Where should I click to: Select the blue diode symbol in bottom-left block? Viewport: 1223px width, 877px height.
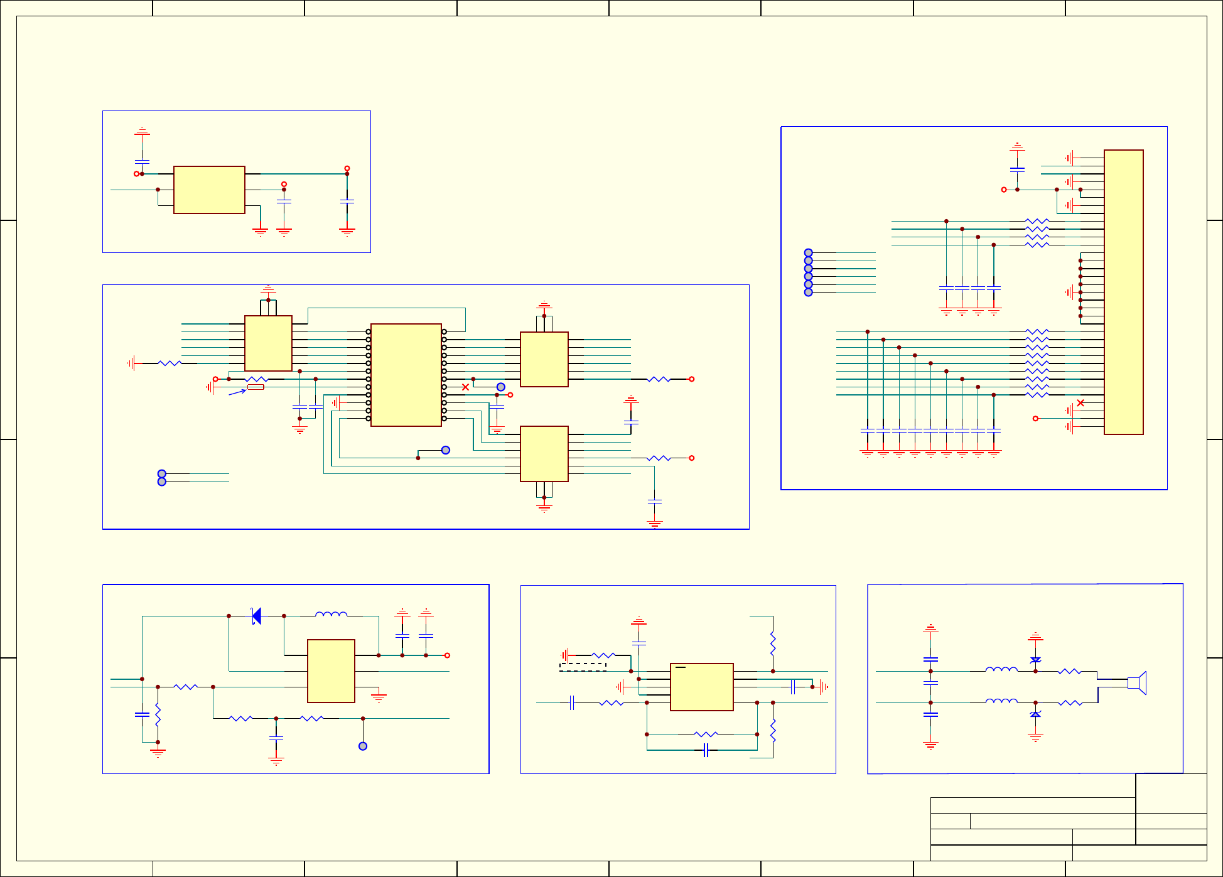[256, 616]
